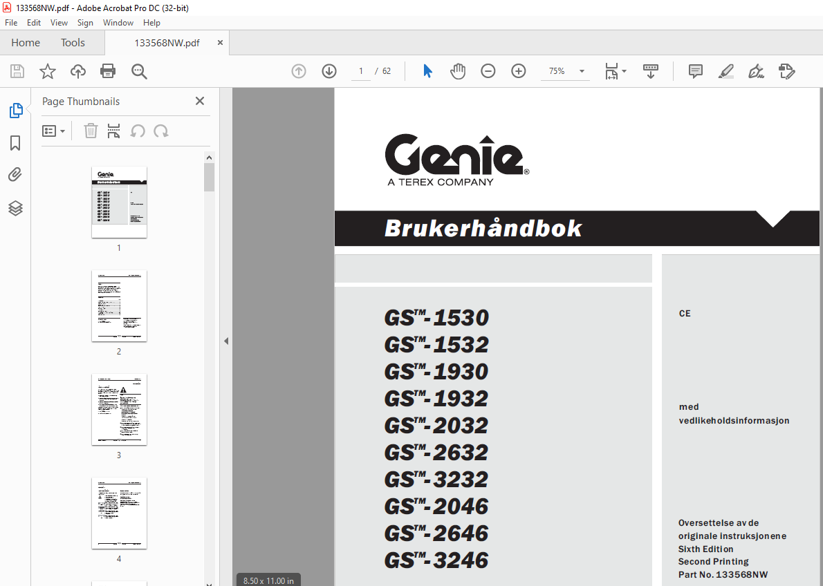
Task: Open the Sign menu
Action: click(85, 23)
